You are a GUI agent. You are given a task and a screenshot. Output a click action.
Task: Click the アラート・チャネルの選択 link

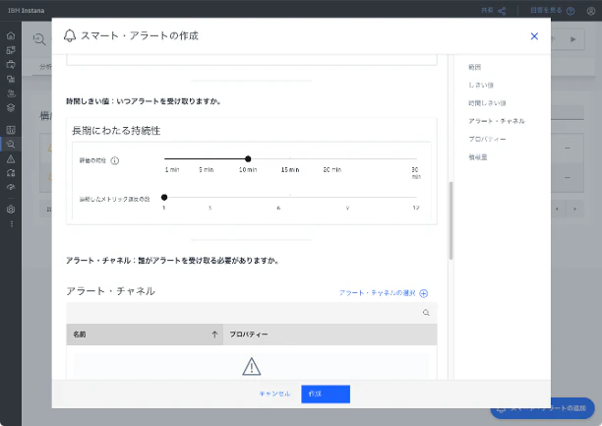[x=377, y=293]
